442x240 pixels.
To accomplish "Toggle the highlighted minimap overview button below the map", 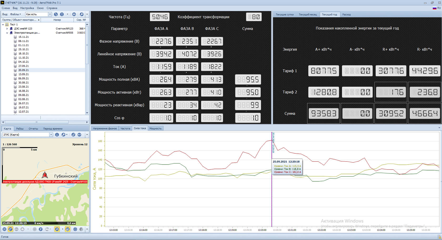I will click(x=68, y=229).
